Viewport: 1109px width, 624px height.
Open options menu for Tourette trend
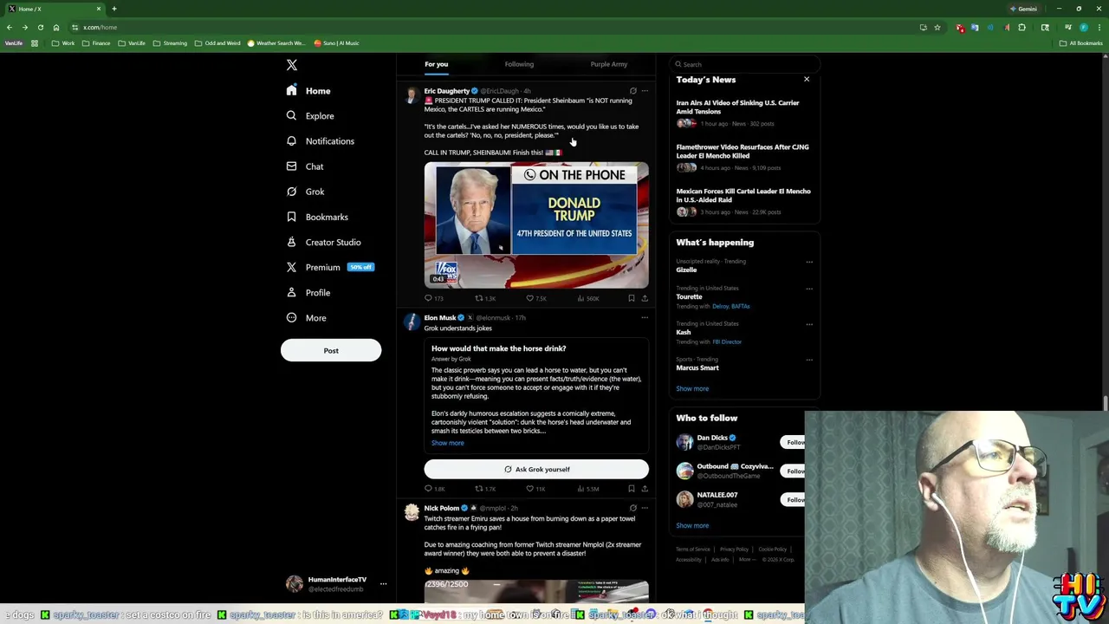pos(809,289)
